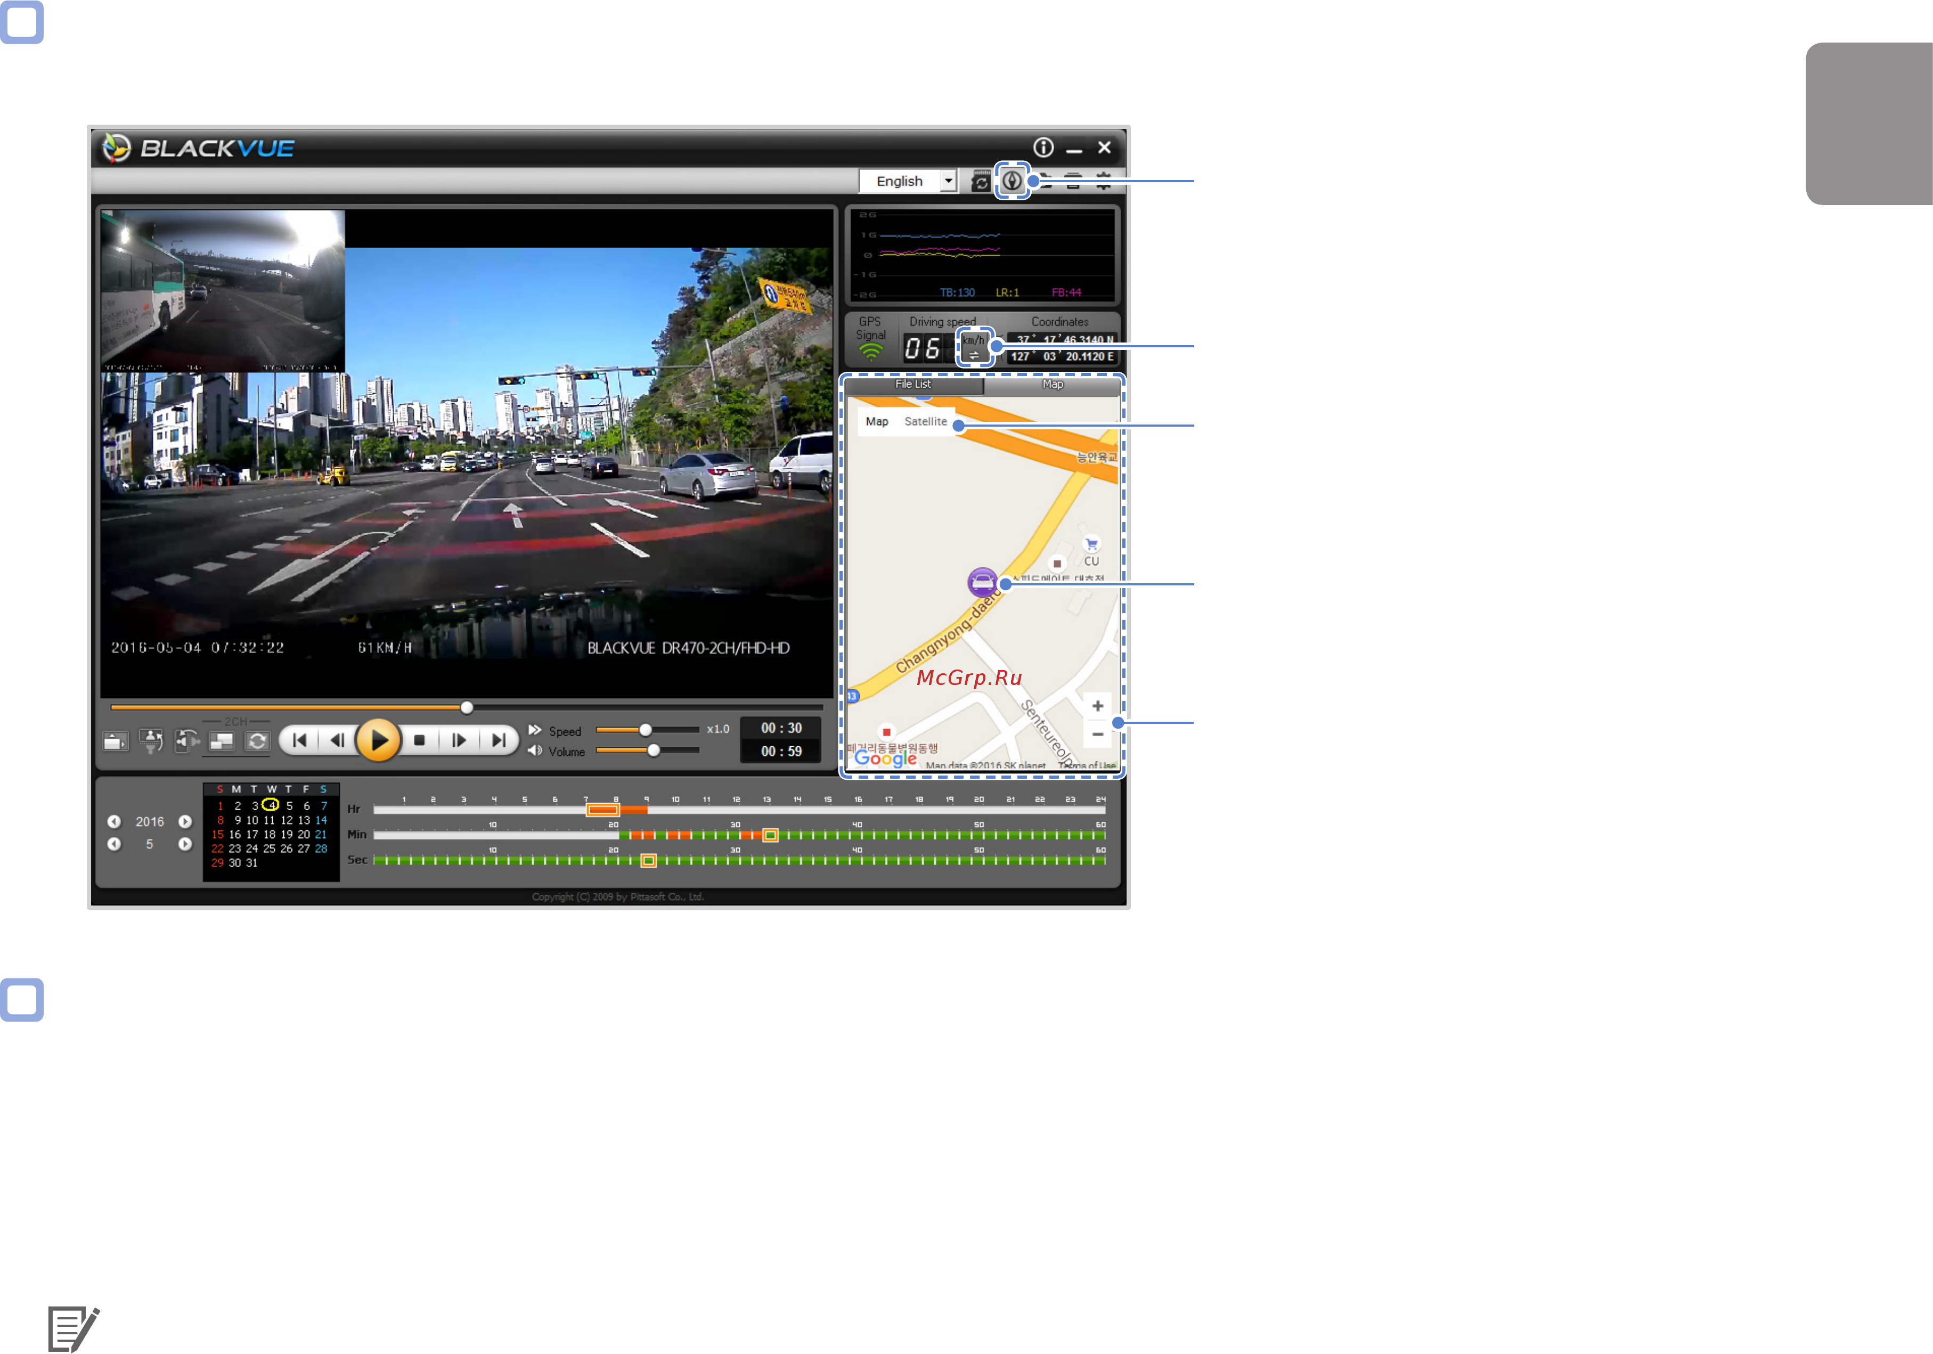Go to next year with right arrow
1933x1354 pixels.
(185, 822)
